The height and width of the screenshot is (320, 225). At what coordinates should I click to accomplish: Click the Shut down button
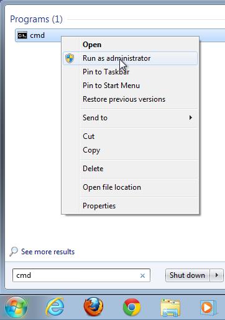187,275
